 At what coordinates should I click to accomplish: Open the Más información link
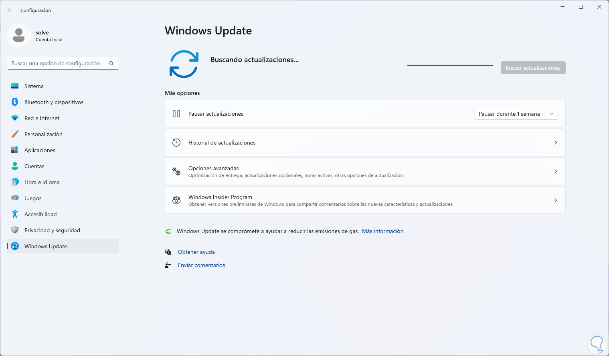click(x=383, y=231)
